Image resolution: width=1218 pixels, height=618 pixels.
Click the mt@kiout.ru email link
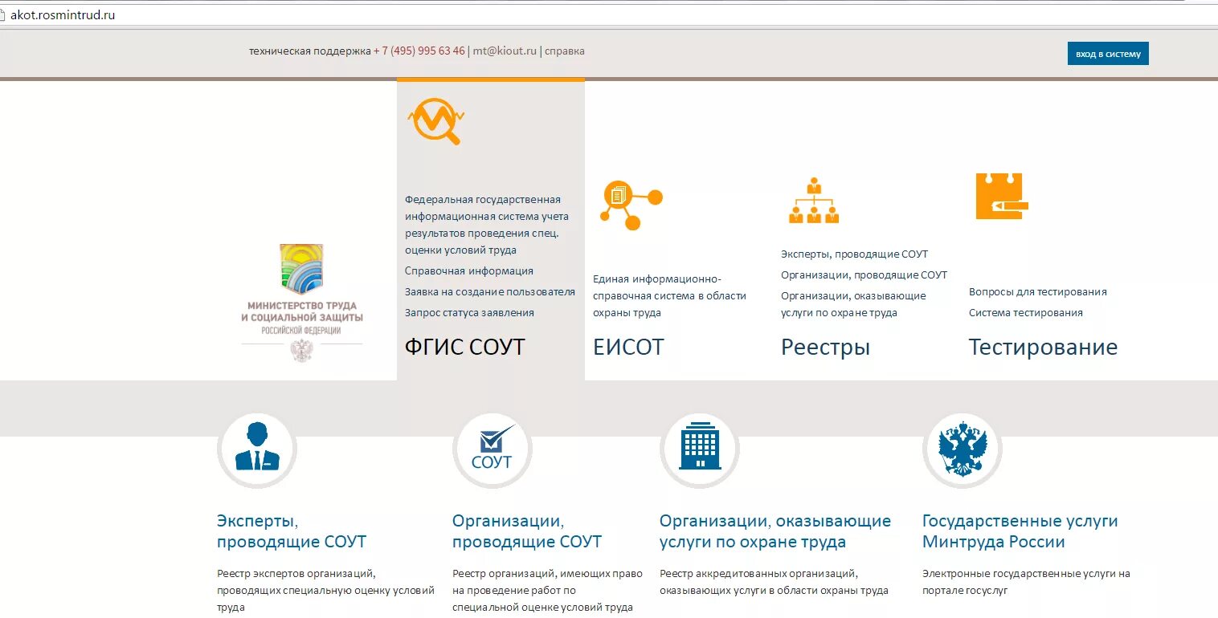click(505, 51)
